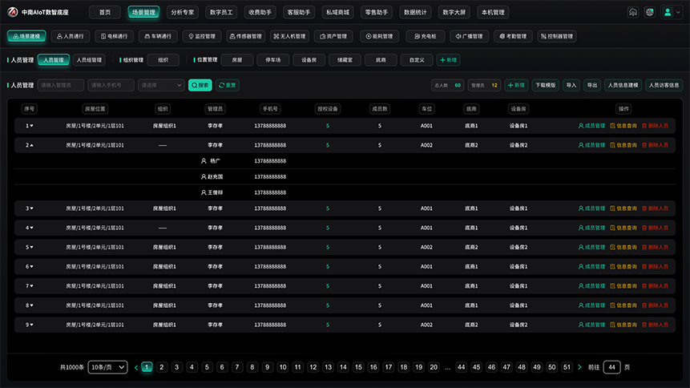Click the 人员信息建模 button
The width and height of the screenshot is (690, 388).
(623, 85)
